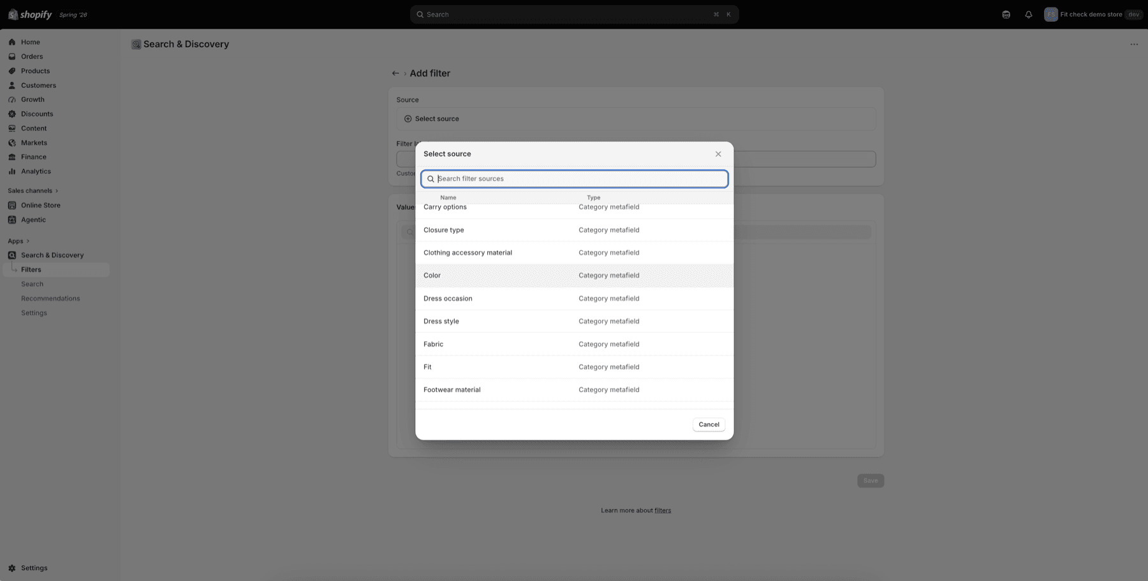Viewport: 1148px width, 581px height.
Task: Open app Settings sub-item
Action: [34, 313]
